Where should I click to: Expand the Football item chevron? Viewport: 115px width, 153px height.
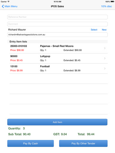(x=105, y=69)
